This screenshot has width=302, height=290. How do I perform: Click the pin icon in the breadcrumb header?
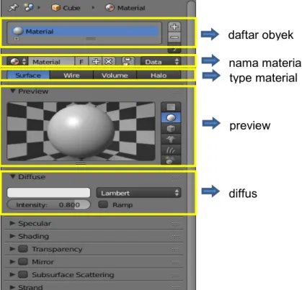click(x=13, y=8)
